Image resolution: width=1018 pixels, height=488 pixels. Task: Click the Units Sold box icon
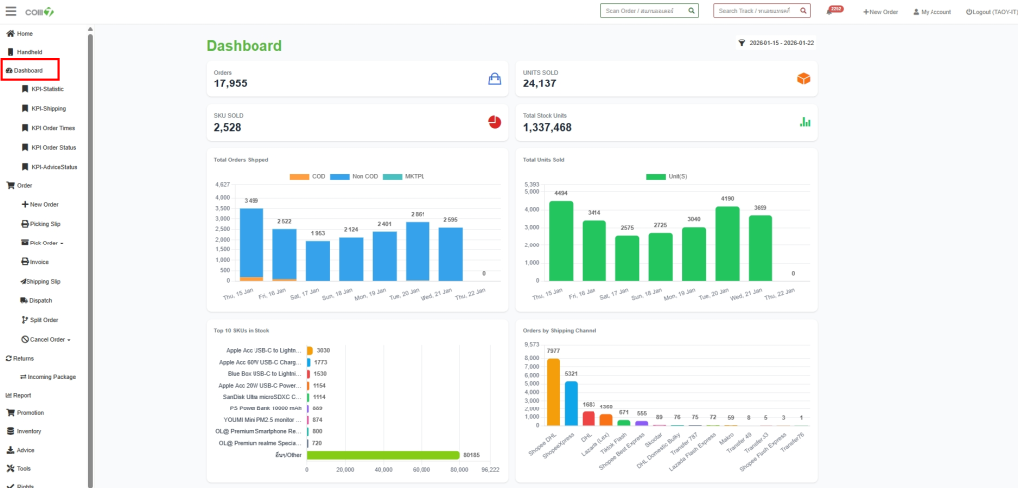(804, 79)
